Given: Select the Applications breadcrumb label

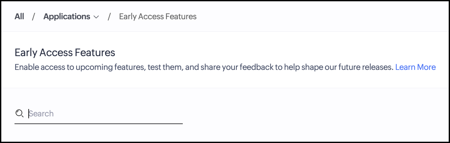Looking at the screenshot, I should (x=67, y=17).
